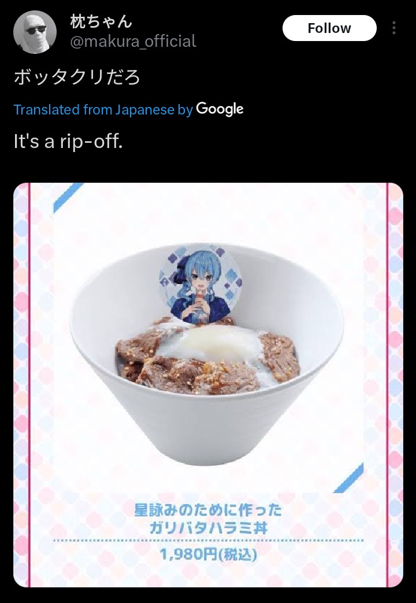The width and height of the screenshot is (416, 603).
Task: Click the blue diagonal stripe at image top-left
Action: 68,198
